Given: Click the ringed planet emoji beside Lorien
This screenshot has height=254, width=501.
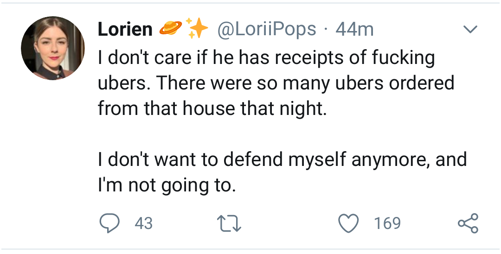Looking at the screenshot, I should [171, 28].
